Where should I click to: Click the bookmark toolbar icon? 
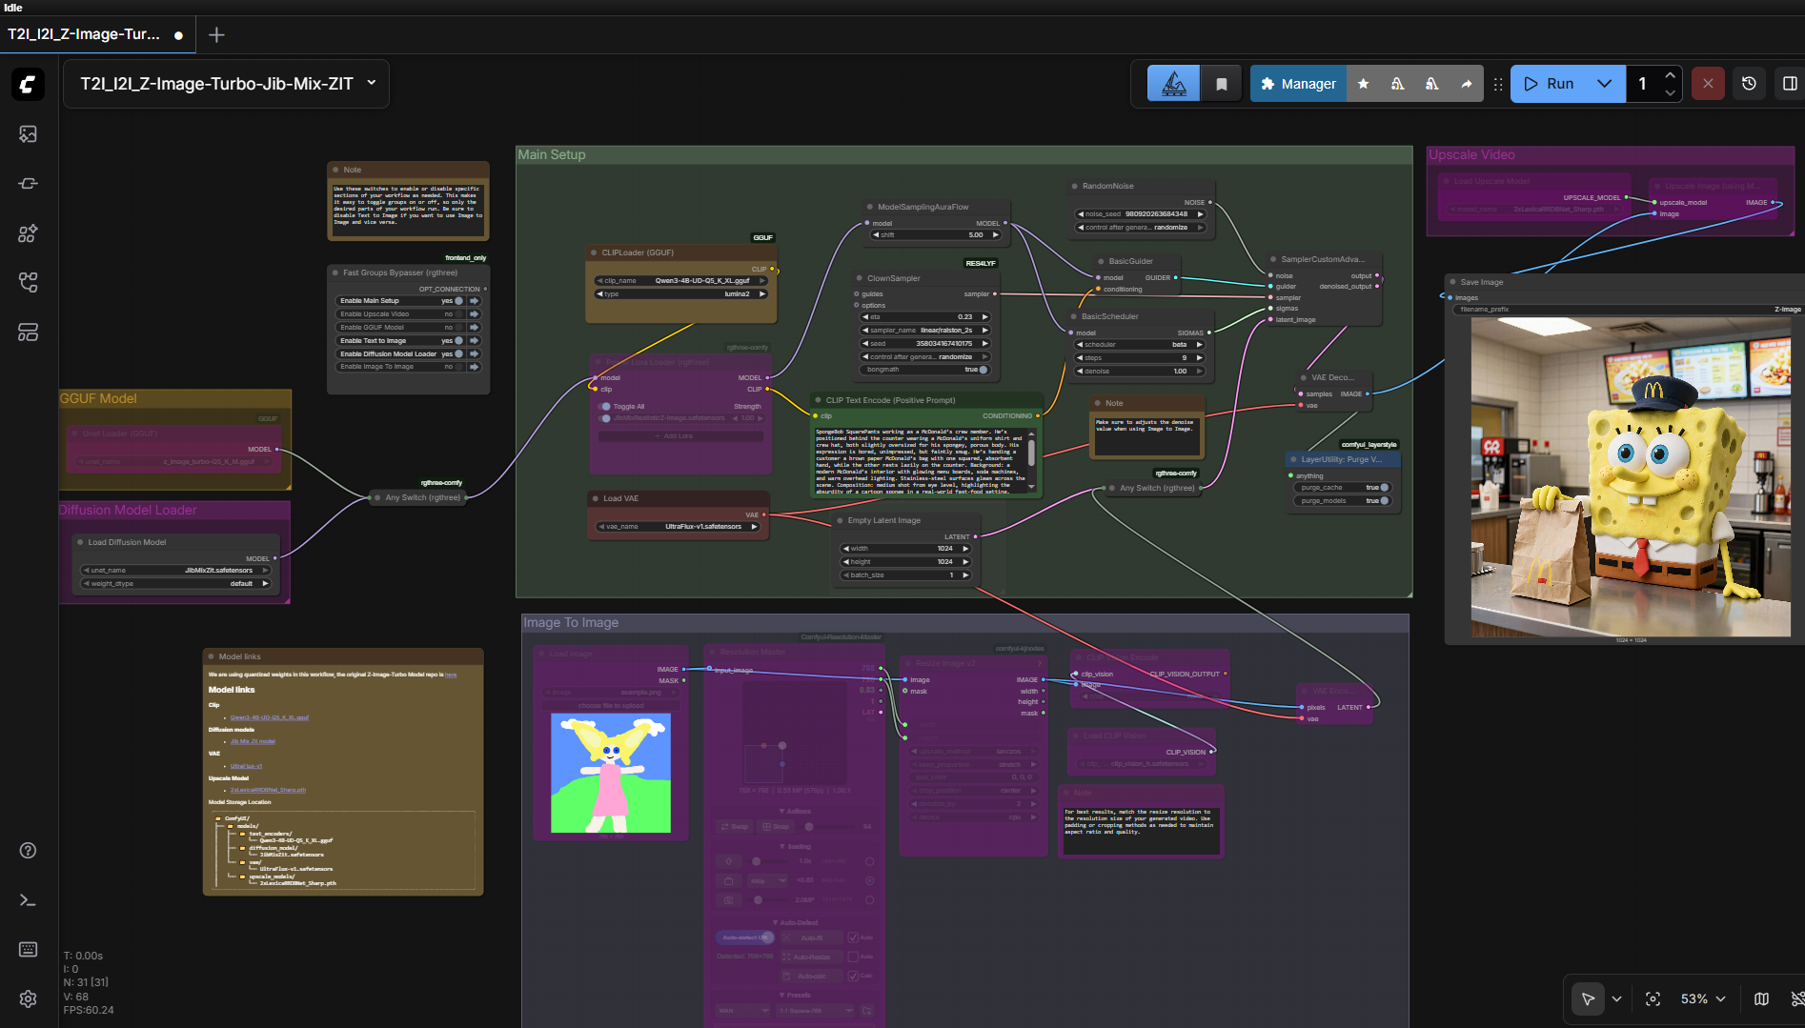pyautogui.click(x=1221, y=84)
